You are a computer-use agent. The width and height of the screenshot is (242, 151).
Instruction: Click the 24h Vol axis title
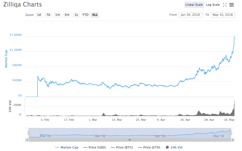point(10,106)
